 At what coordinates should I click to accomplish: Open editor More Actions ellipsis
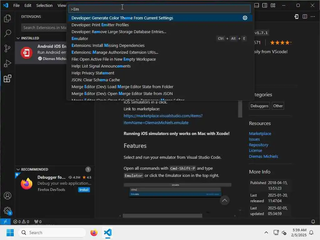(x=312, y=17)
